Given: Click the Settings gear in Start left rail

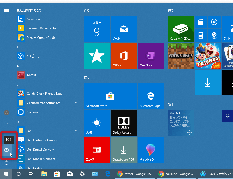Looking at the screenshot, I should [x=6, y=150].
